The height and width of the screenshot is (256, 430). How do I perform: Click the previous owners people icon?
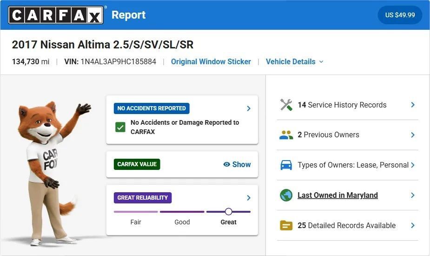(x=286, y=135)
